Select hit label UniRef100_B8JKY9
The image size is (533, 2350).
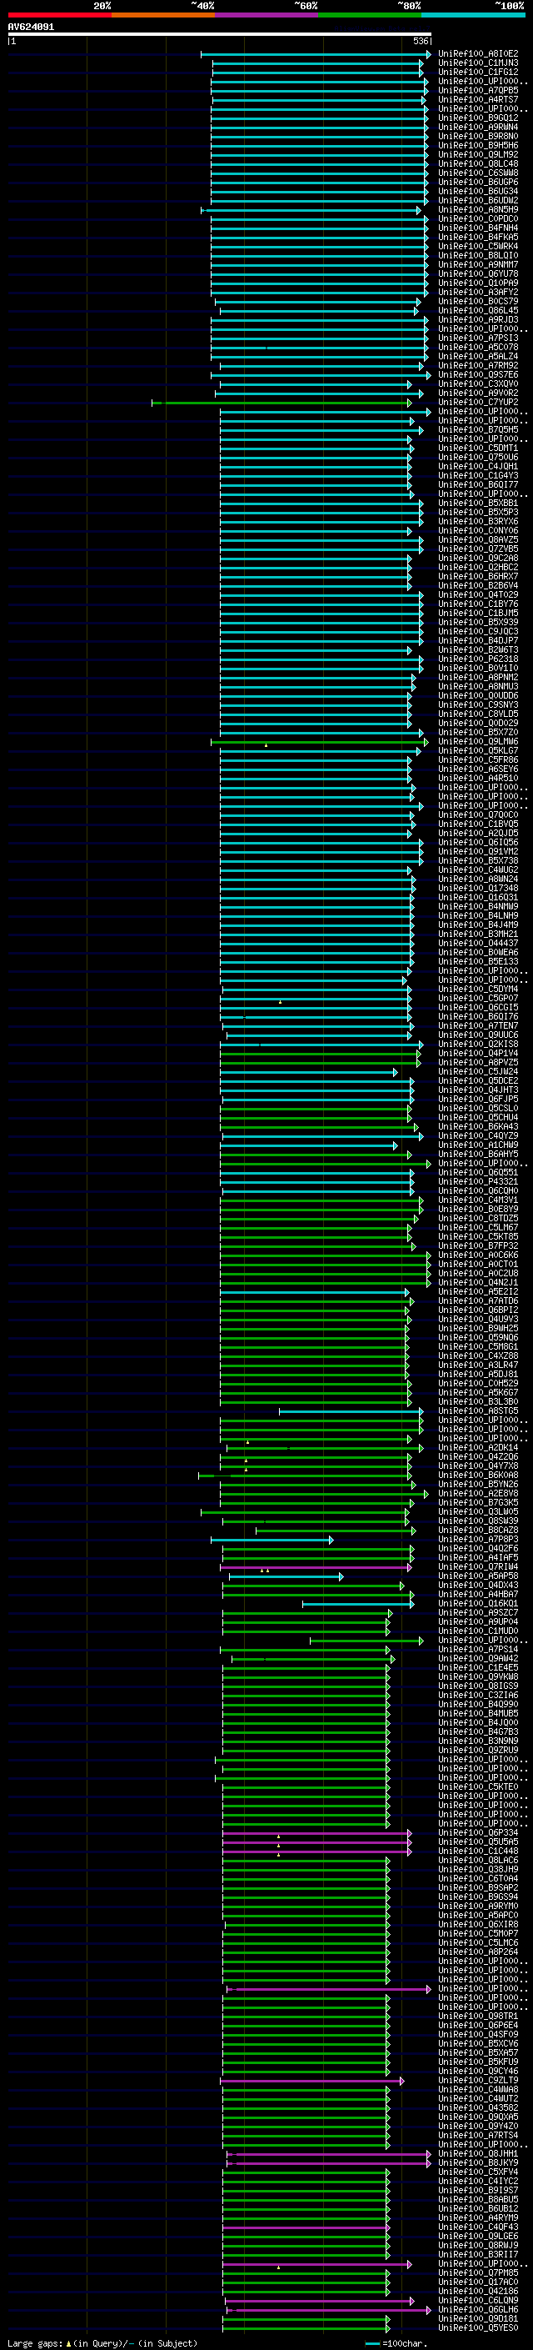pyautogui.click(x=478, y=2163)
